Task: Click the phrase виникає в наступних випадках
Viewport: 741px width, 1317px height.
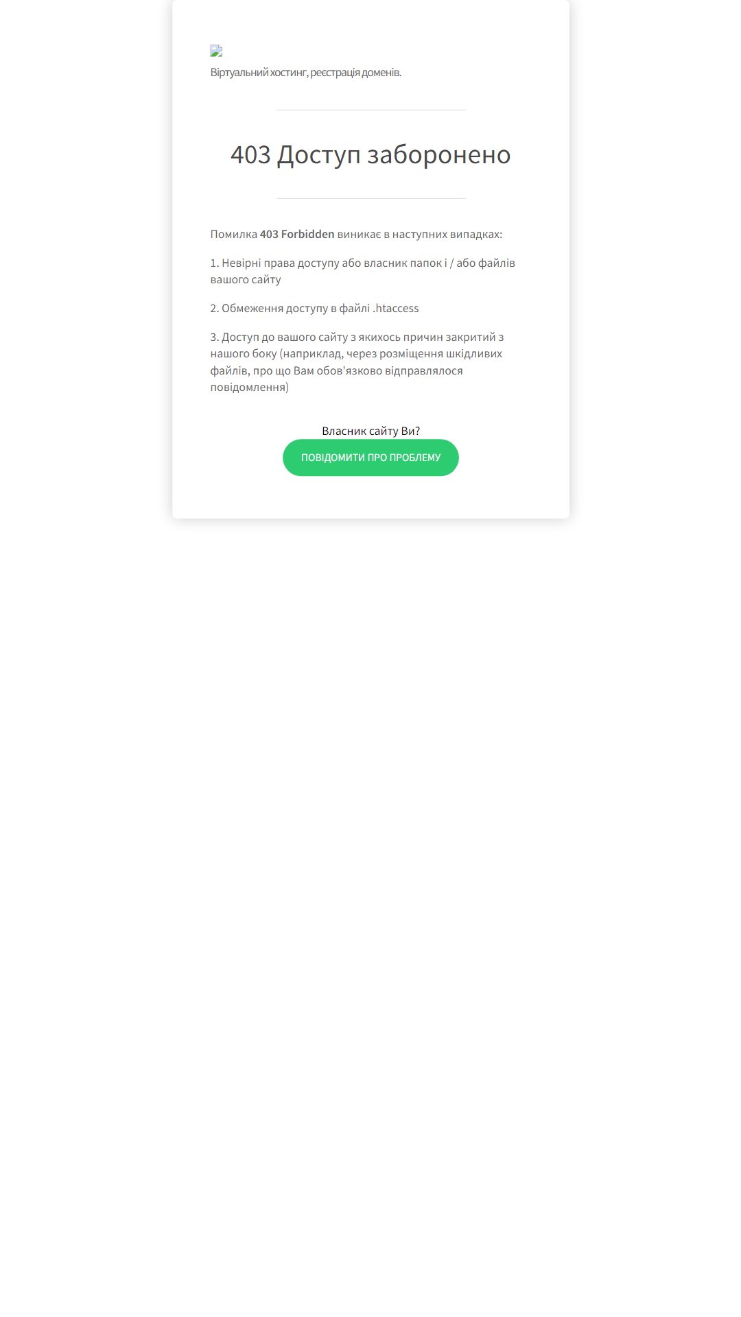Action: (419, 234)
